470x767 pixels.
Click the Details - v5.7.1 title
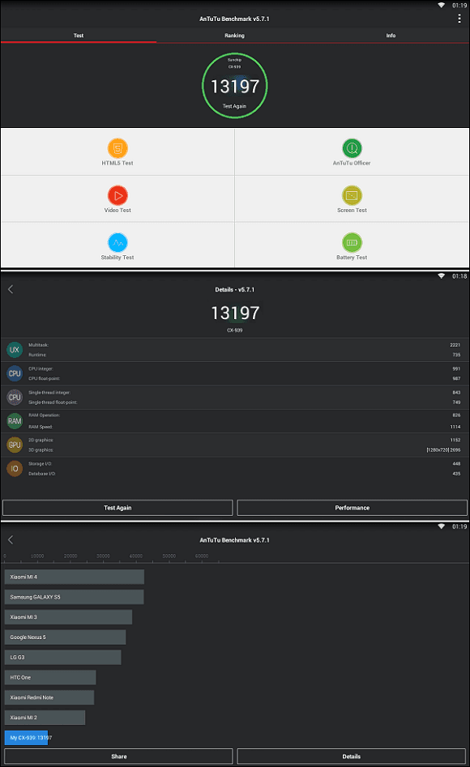[234, 290]
